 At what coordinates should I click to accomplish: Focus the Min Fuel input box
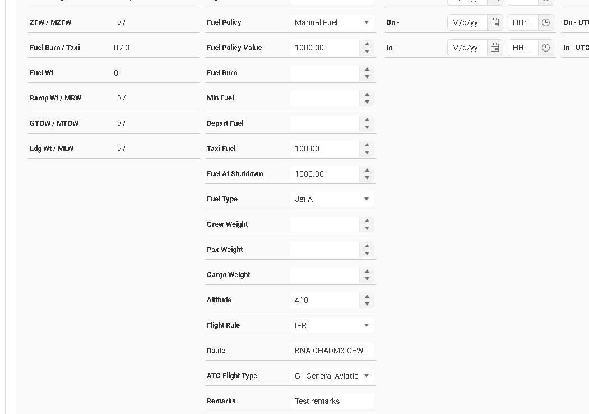[324, 98]
